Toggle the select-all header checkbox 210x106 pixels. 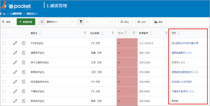[4, 33]
